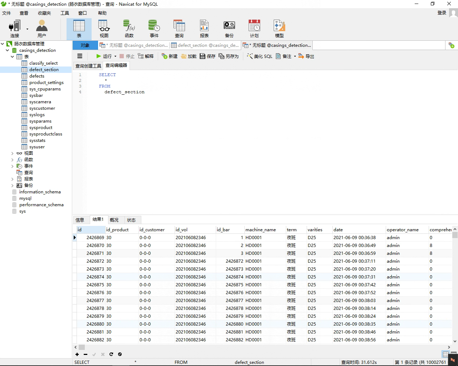458x366 pixels.
Task: Click 美化 SQL (Beautify SQL) button
Action: pyautogui.click(x=260, y=56)
